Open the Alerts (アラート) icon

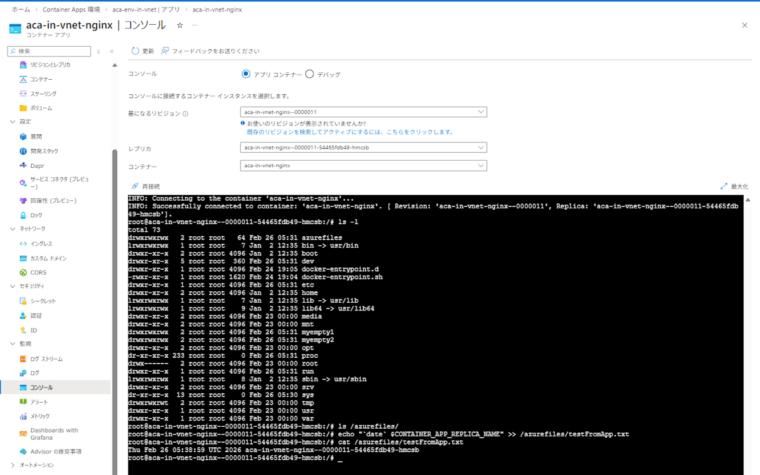click(23, 402)
